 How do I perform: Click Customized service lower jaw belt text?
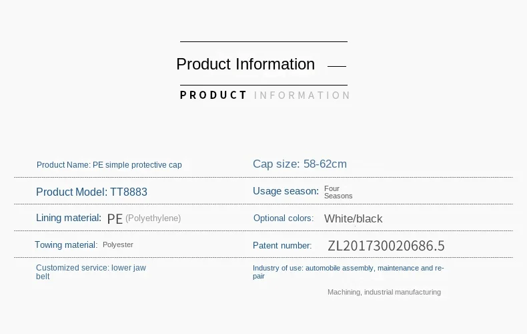pos(91,272)
